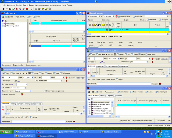The width and height of the screenshot is (172, 138).
Task: Click the Пуск start button on taskbar
Action: point(6,132)
